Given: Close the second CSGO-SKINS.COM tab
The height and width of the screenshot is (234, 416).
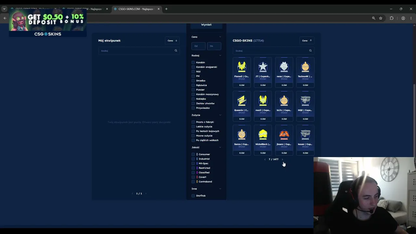Looking at the screenshot, I should coord(107,9).
